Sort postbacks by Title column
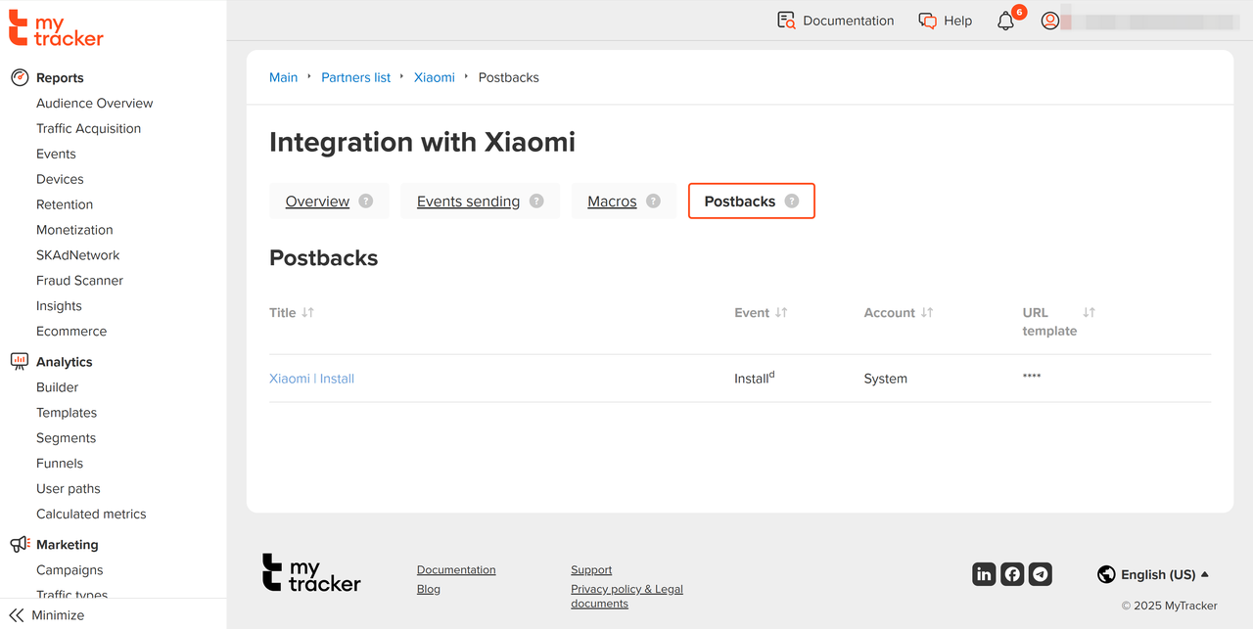Screen dimensions: 1253x629 tap(307, 312)
